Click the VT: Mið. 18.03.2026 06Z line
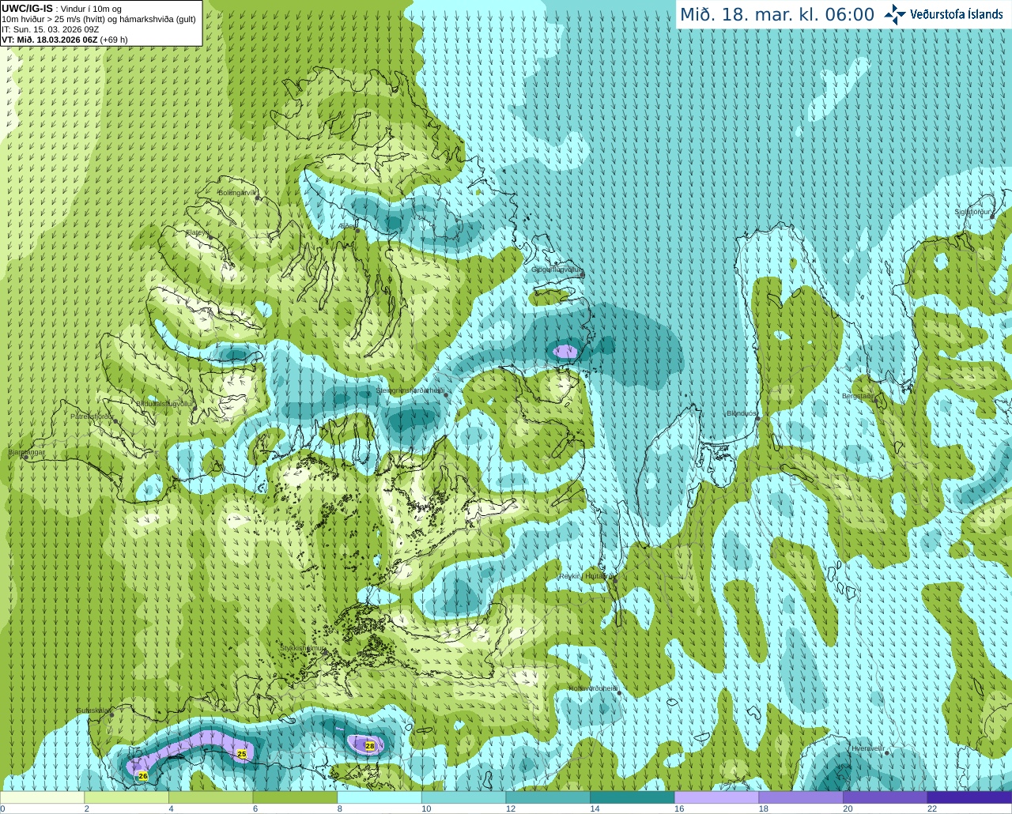The width and height of the screenshot is (1012, 814). (64, 40)
